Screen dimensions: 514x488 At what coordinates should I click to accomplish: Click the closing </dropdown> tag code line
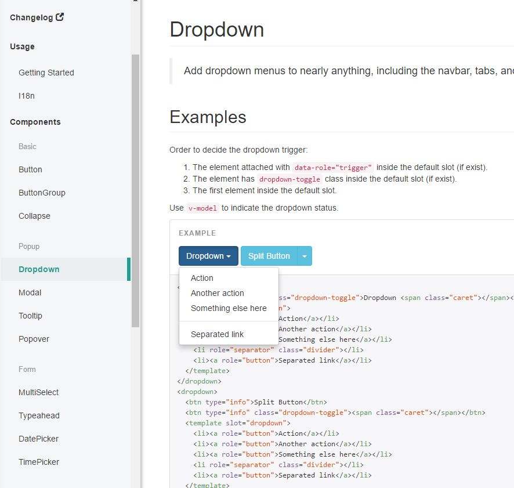pyautogui.click(x=200, y=381)
